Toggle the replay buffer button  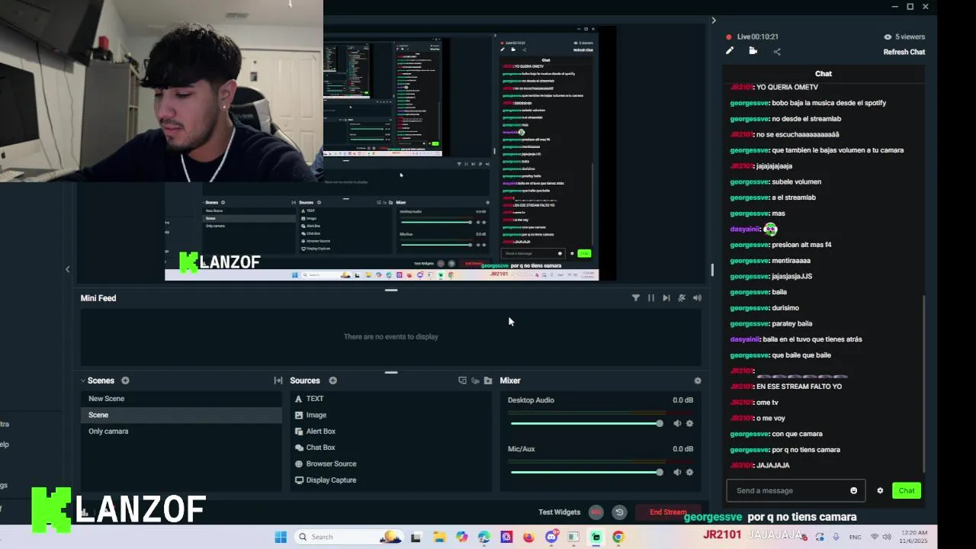619,512
